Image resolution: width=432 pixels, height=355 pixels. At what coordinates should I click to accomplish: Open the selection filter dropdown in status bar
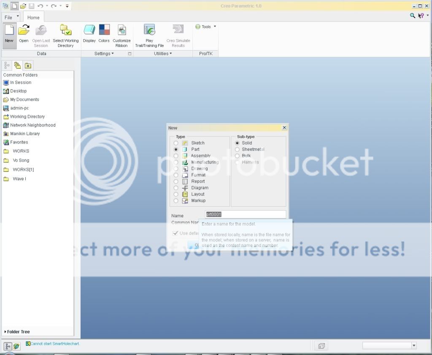413,346
